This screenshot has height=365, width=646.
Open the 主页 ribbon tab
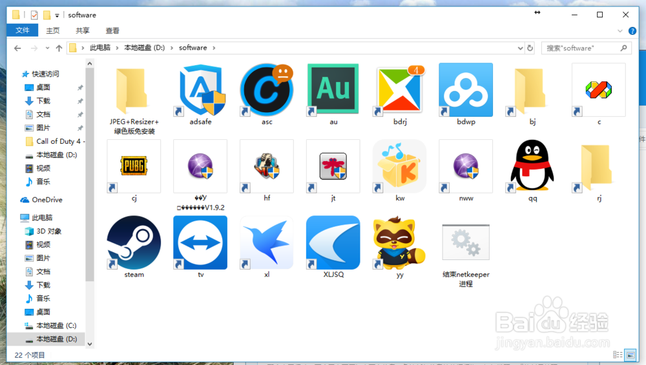point(53,30)
